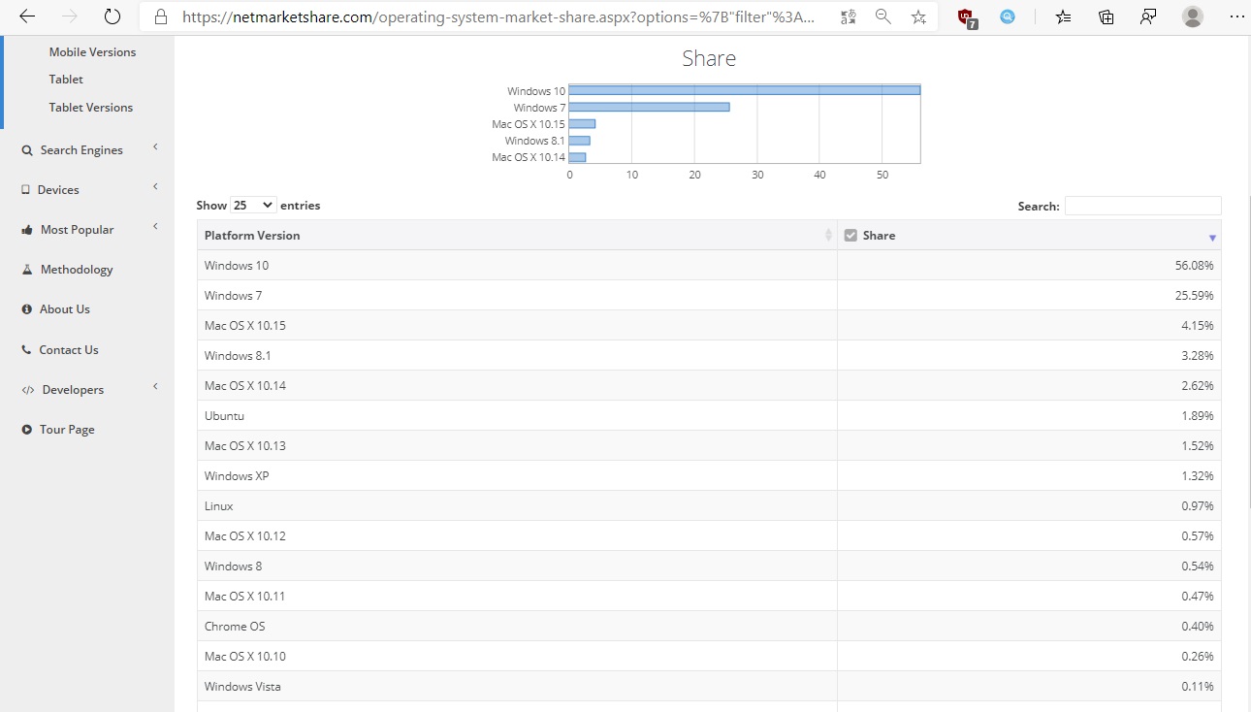Open the entries-per-page dropdown
Image resolution: width=1251 pixels, height=712 pixels.
[253, 206]
